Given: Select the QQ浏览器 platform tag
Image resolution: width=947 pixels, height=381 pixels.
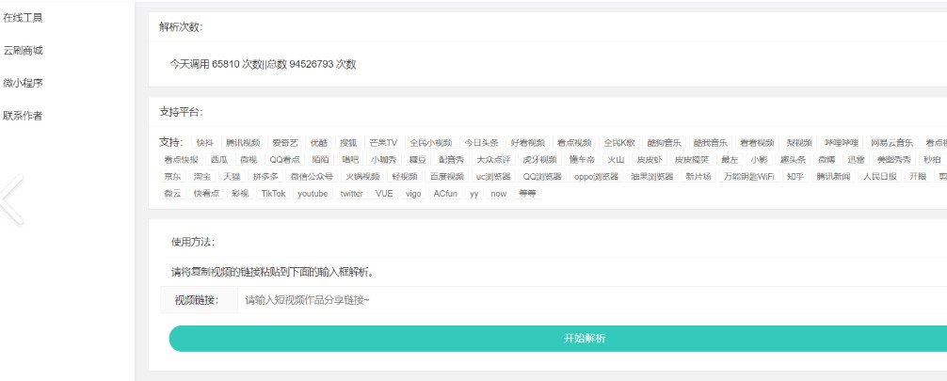Looking at the screenshot, I should tap(541, 176).
